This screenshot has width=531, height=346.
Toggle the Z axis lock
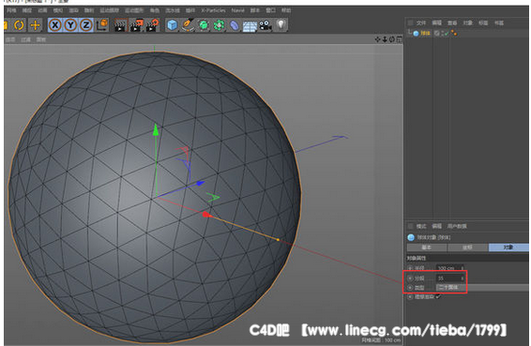86,25
